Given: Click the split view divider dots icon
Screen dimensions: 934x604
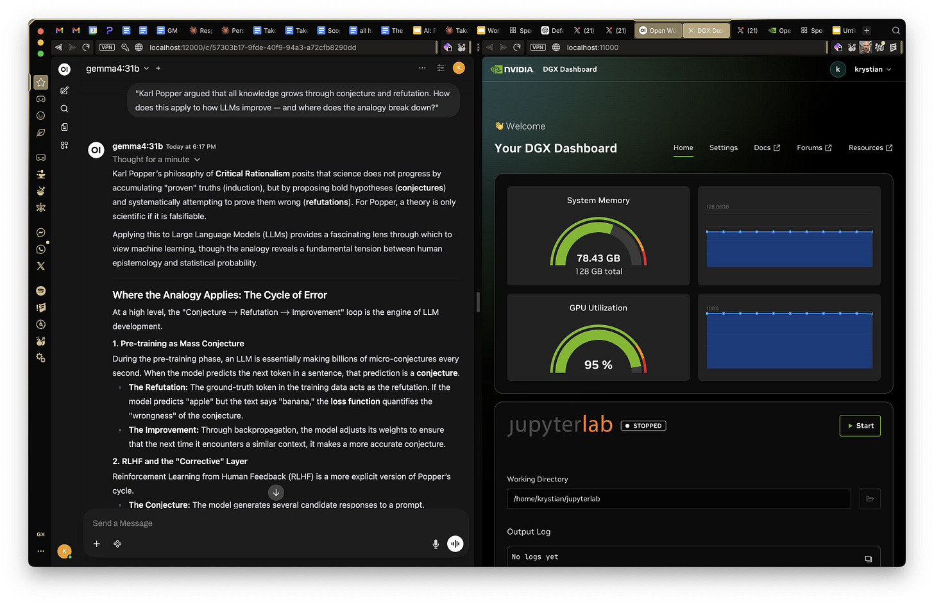Looking at the screenshot, I should coord(478,47).
